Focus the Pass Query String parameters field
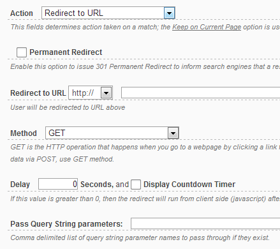This screenshot has width=280, height=249. point(205,223)
